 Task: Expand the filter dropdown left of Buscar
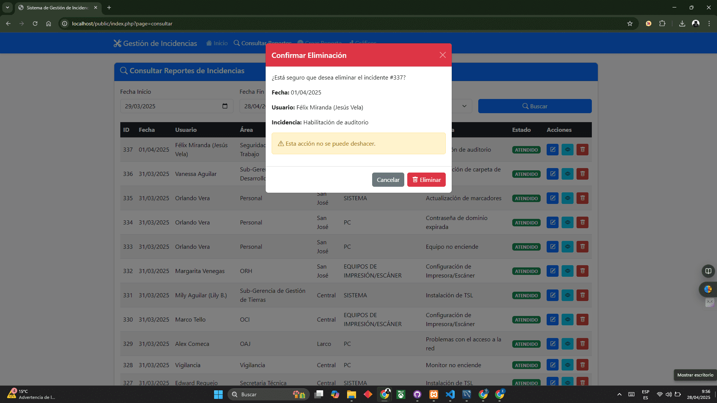(x=464, y=106)
